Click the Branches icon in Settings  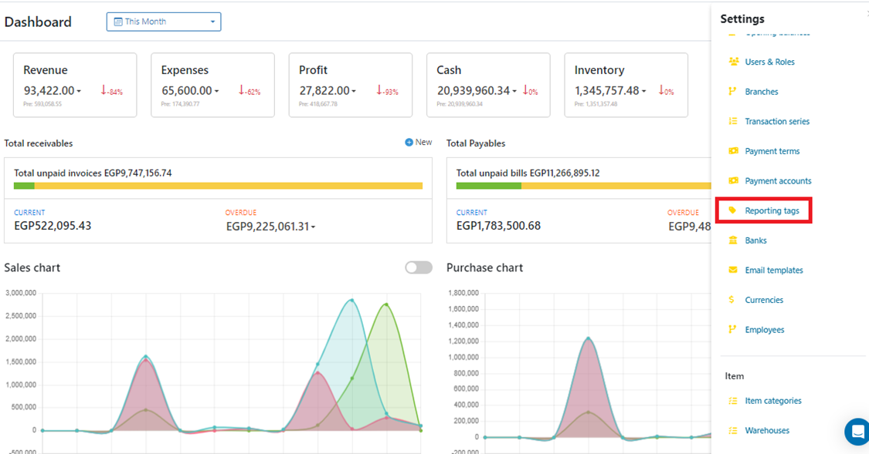733,92
